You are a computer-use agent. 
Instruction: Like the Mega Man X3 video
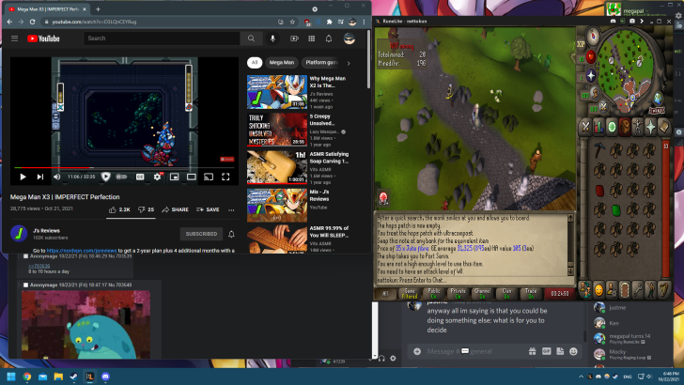pos(119,209)
